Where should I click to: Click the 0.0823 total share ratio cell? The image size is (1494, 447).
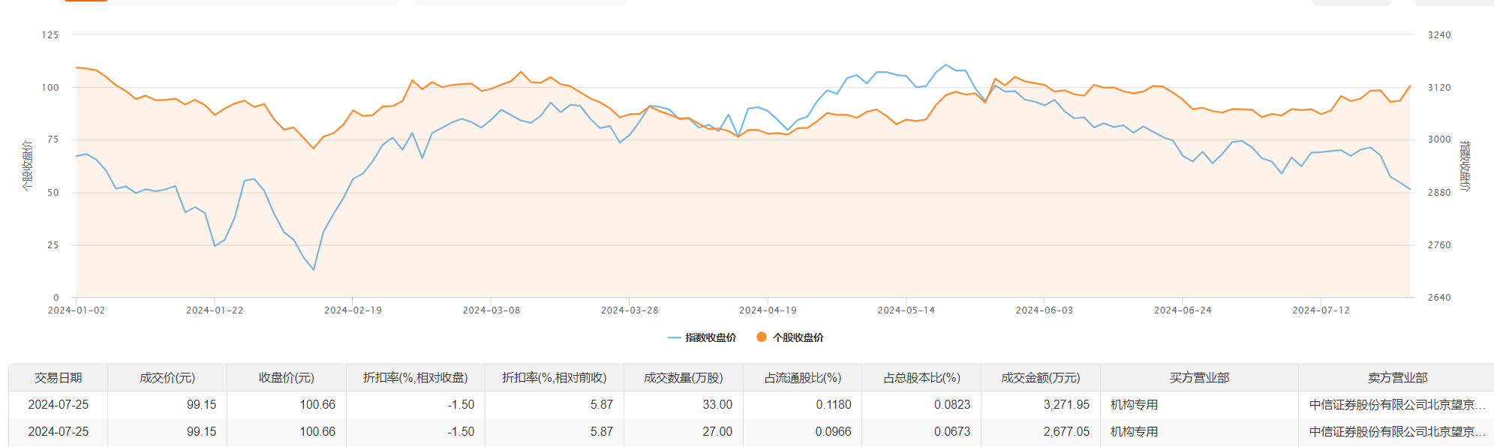point(951,405)
